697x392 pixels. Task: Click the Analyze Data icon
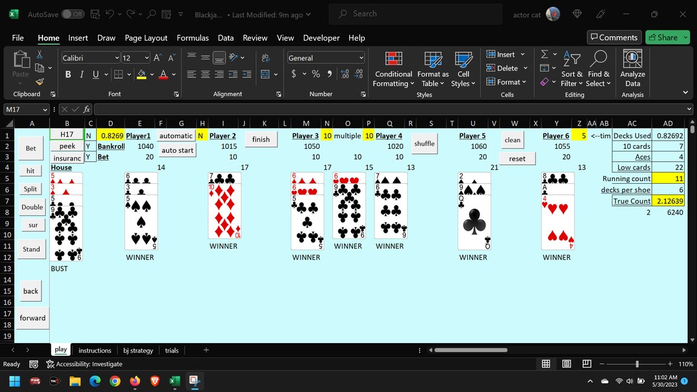pyautogui.click(x=632, y=68)
